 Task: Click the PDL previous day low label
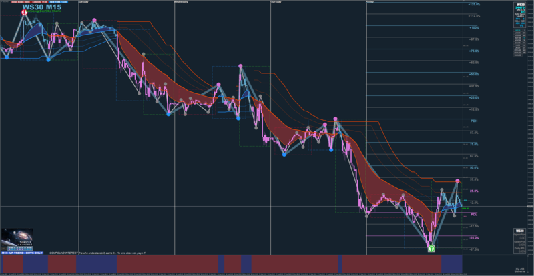(x=474, y=215)
